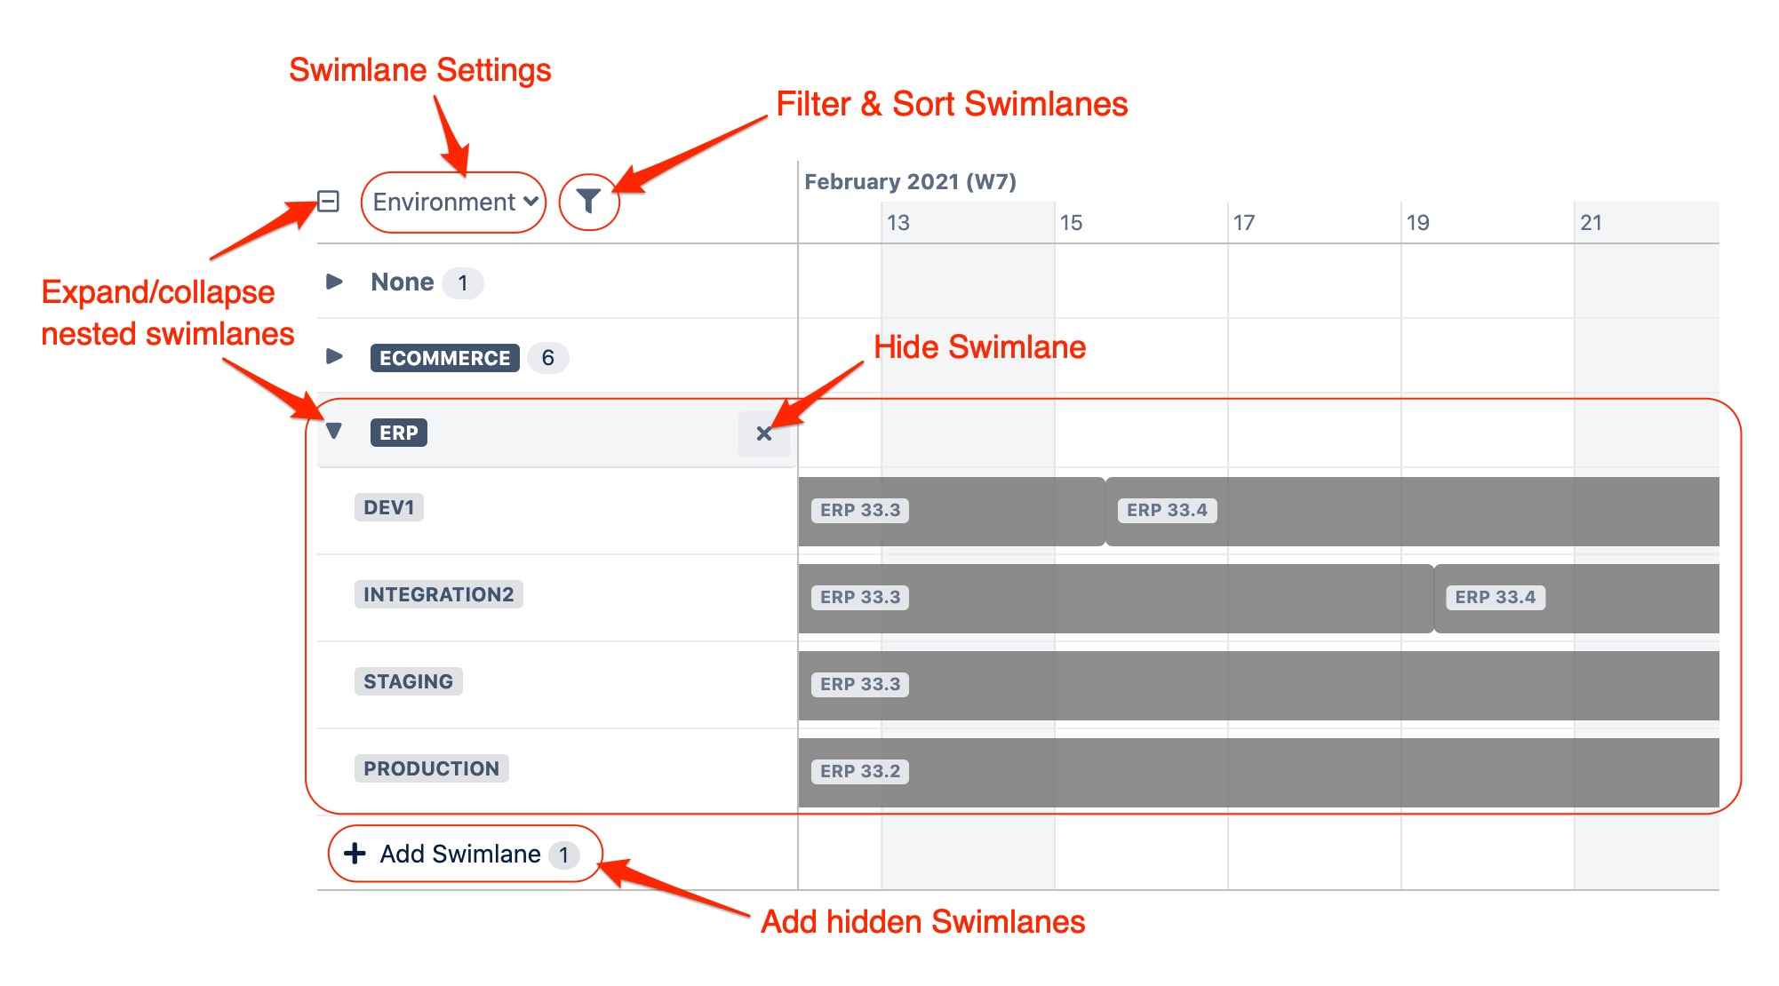Collapse the ERP swimlane

coord(334,432)
